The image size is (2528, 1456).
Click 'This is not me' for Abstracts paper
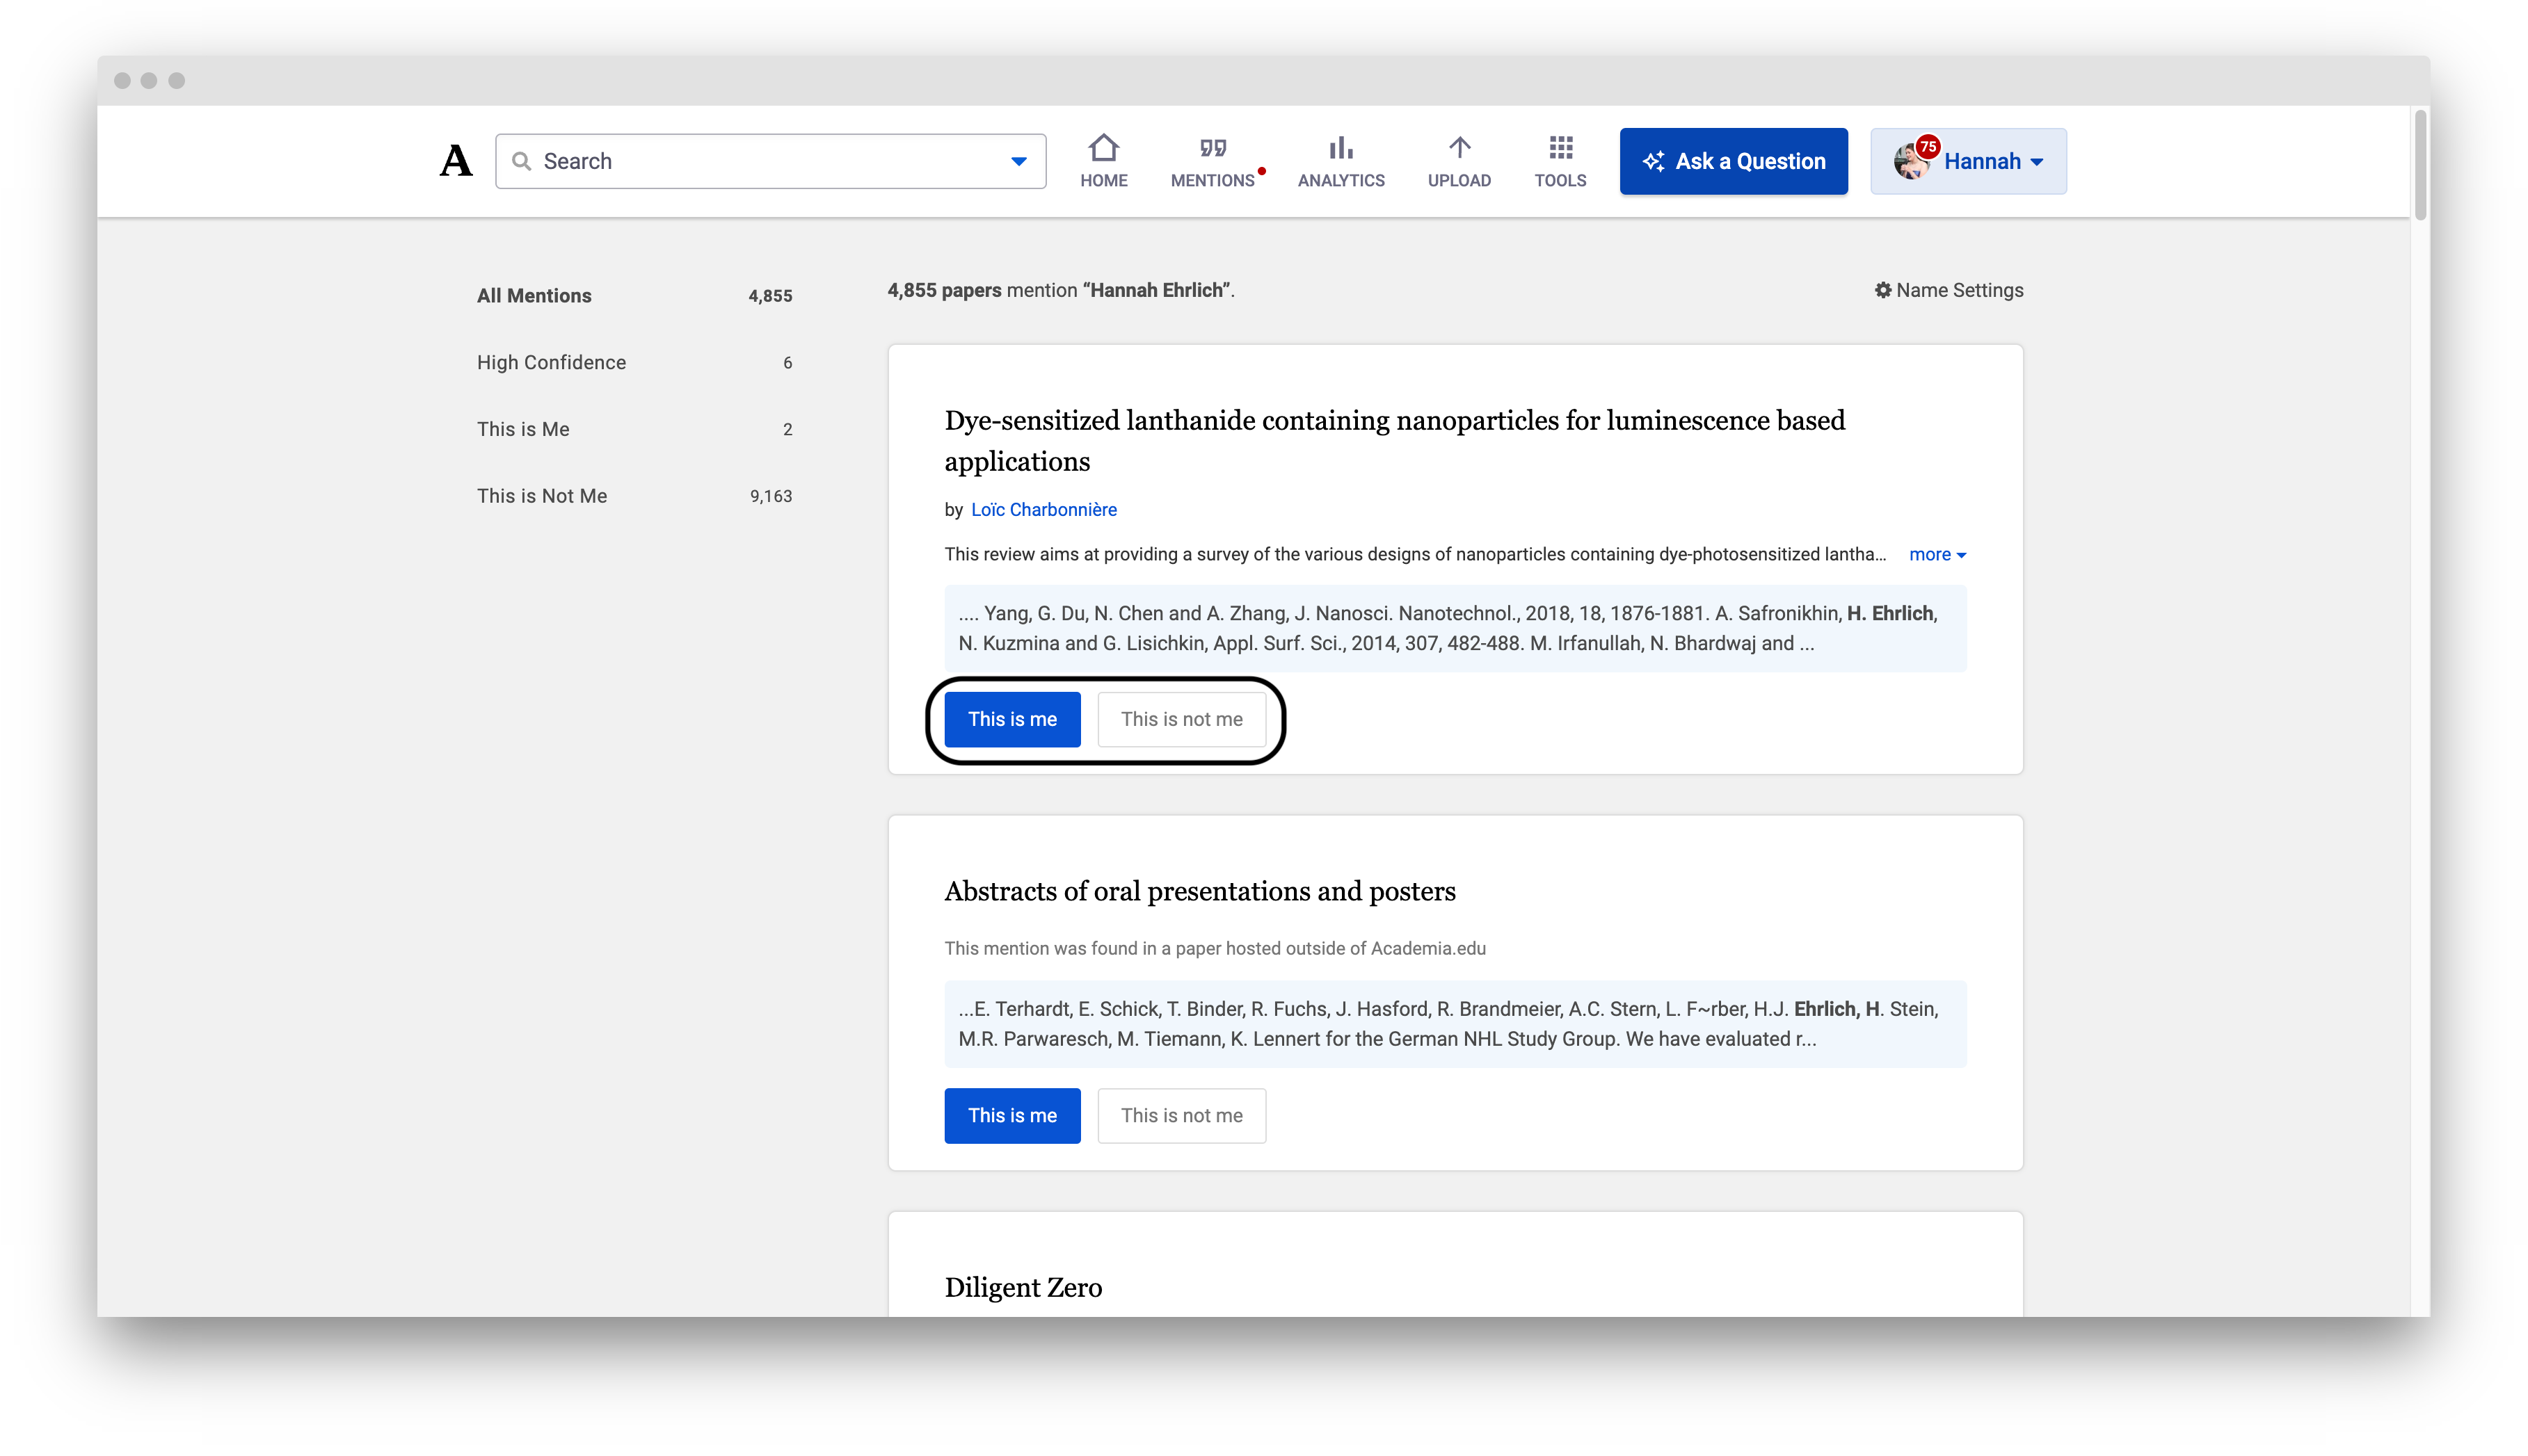[x=1181, y=1115]
